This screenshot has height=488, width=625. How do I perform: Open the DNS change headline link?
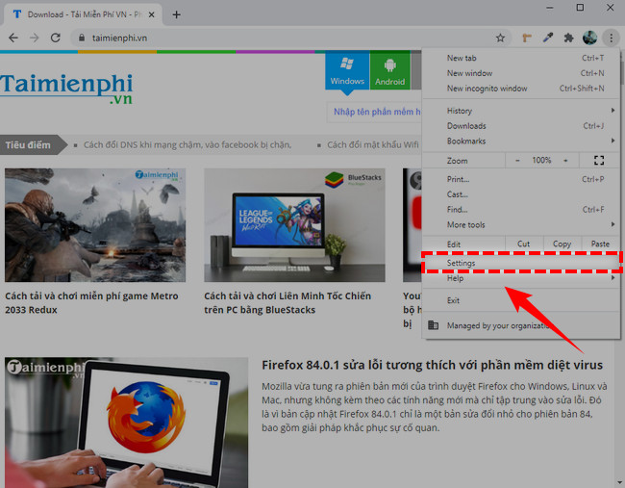pyautogui.click(x=187, y=144)
